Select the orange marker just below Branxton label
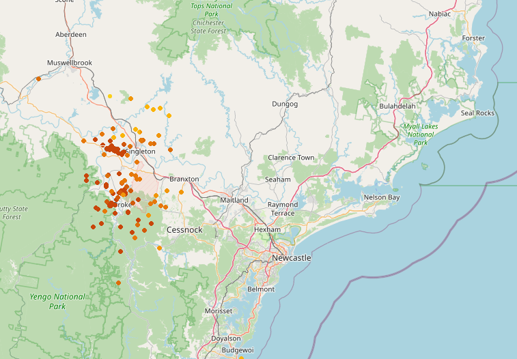The image size is (517, 359). click(x=182, y=192)
